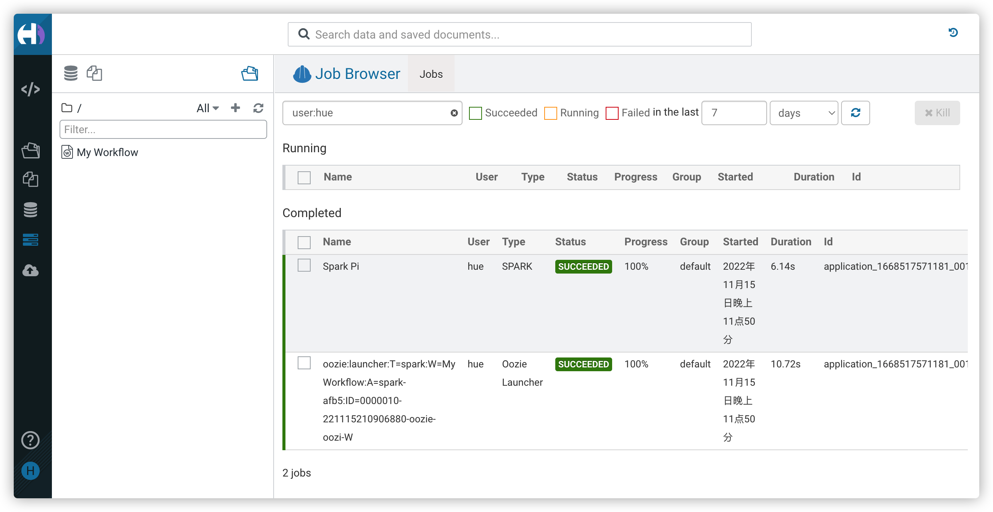Viewport: 993px width, 512px height.
Task: Create a new document with plus icon
Action: pos(235,108)
